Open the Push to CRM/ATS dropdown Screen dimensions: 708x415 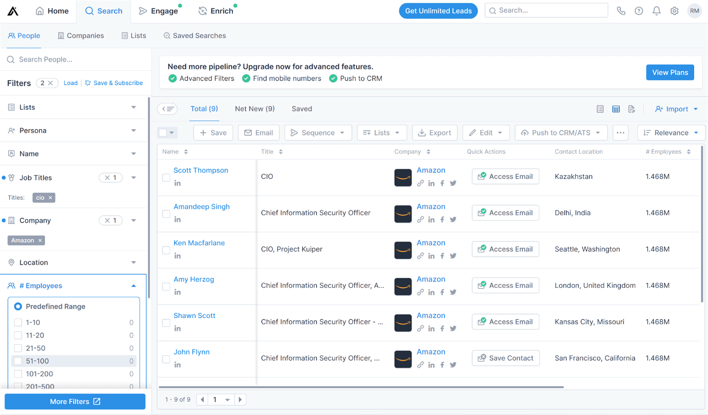pos(561,133)
